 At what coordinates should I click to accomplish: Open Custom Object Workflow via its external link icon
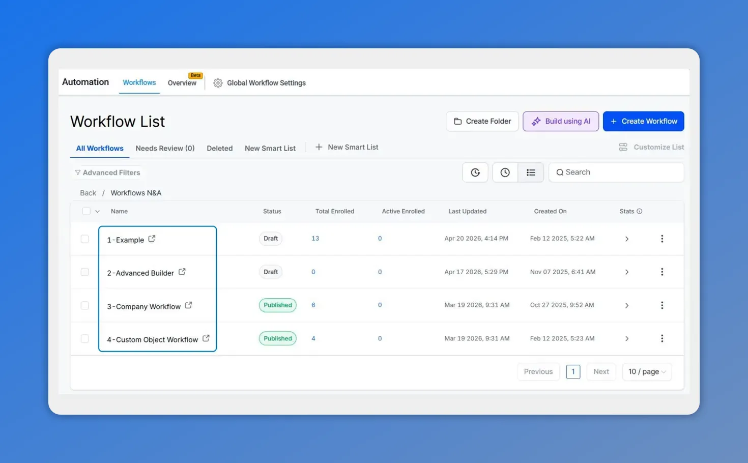click(x=206, y=338)
